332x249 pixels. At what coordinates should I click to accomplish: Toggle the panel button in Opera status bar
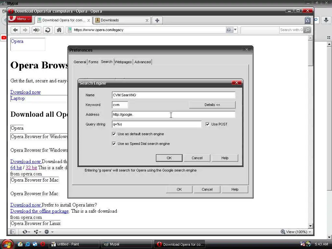[x=13, y=232]
